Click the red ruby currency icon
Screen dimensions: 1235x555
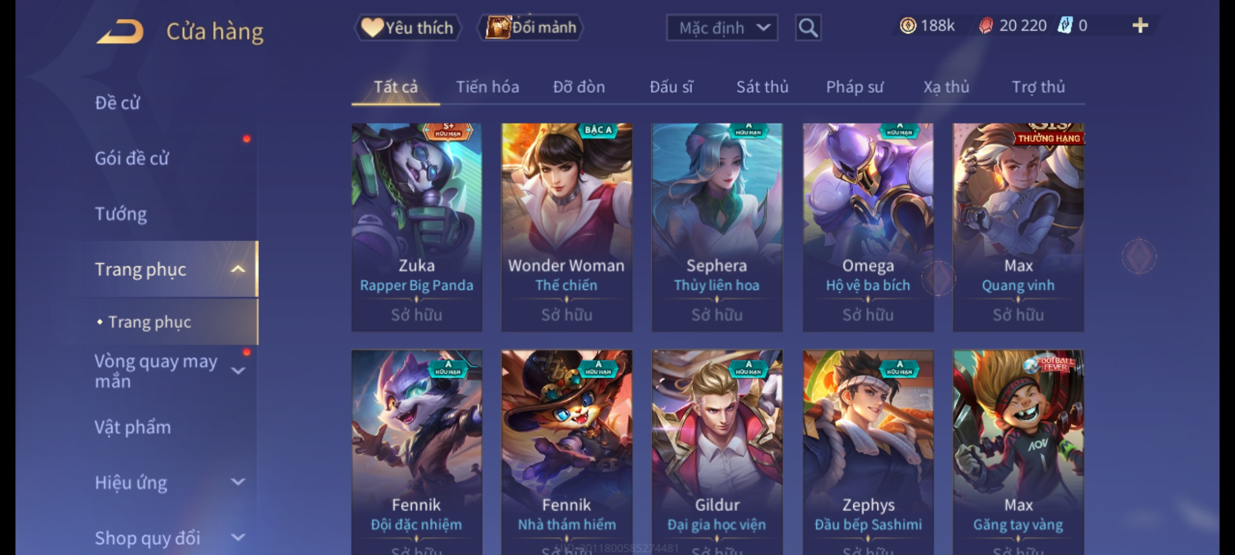point(985,26)
